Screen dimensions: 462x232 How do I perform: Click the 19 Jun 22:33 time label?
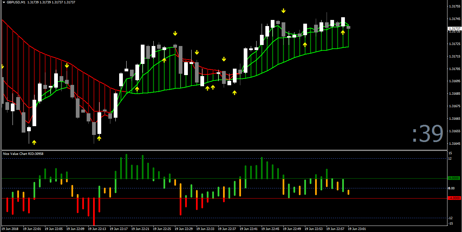point(205,229)
